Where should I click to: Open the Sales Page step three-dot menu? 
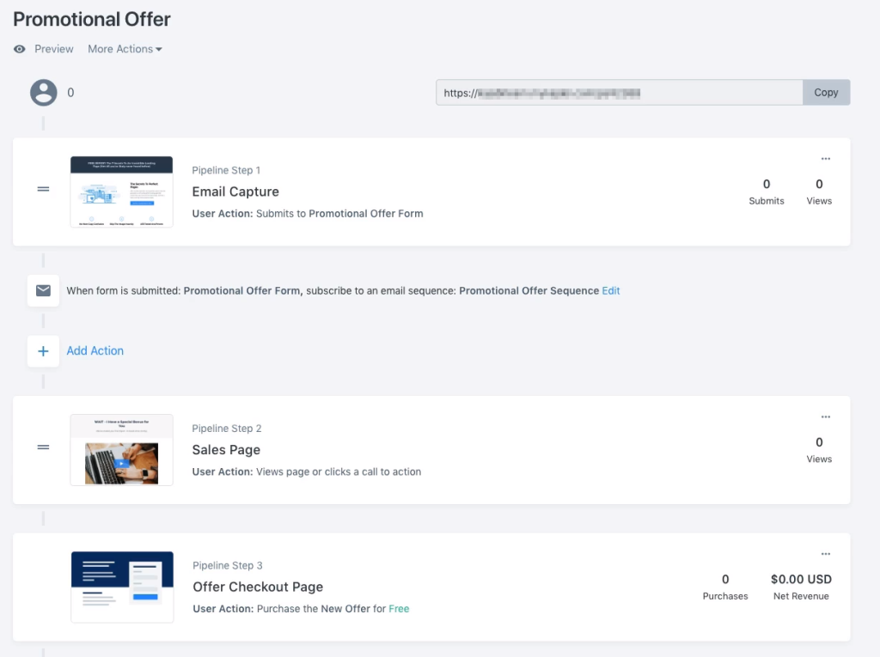pyautogui.click(x=825, y=417)
